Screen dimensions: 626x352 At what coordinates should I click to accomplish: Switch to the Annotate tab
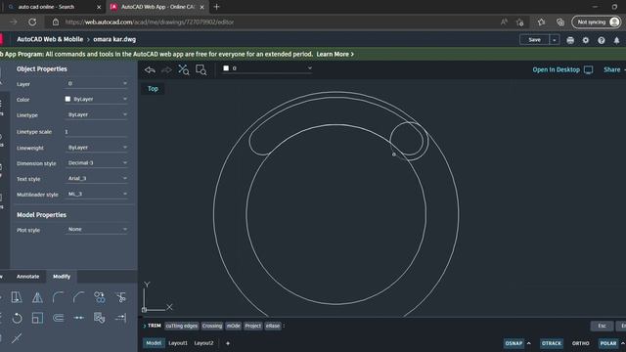pyautogui.click(x=28, y=276)
